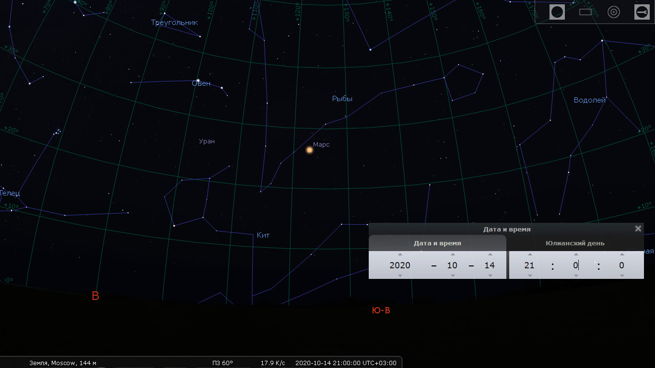Click the minutes field with text cursor
This screenshot has width=655, height=368.
click(x=576, y=265)
